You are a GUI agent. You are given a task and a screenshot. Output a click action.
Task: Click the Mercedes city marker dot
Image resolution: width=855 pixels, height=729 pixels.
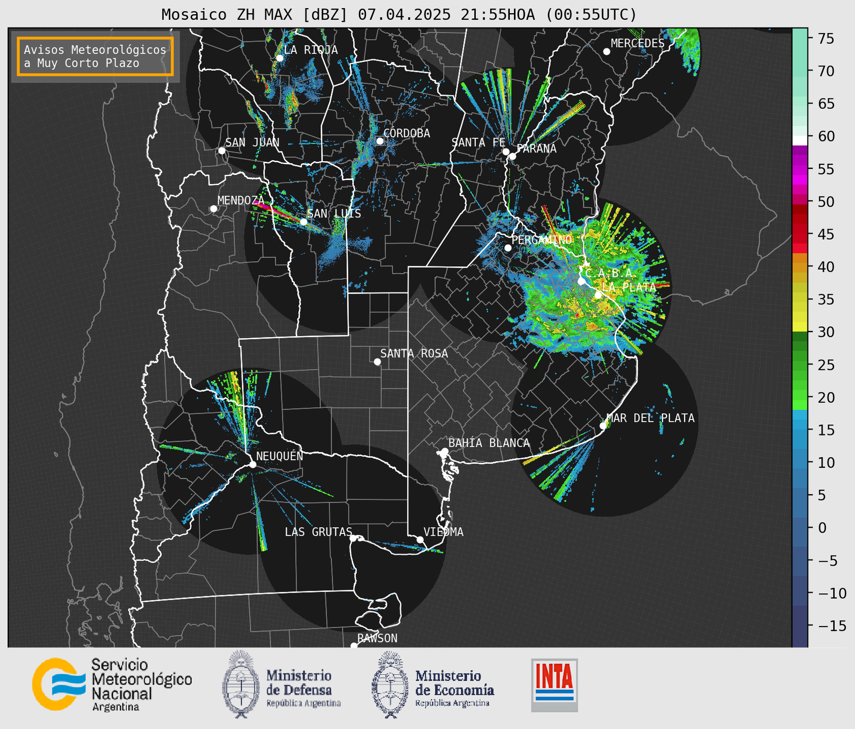pyautogui.click(x=607, y=52)
